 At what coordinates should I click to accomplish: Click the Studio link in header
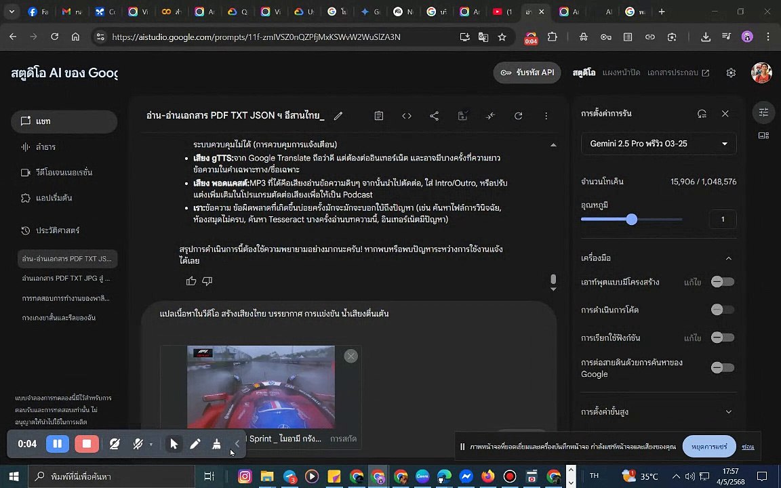coord(584,73)
